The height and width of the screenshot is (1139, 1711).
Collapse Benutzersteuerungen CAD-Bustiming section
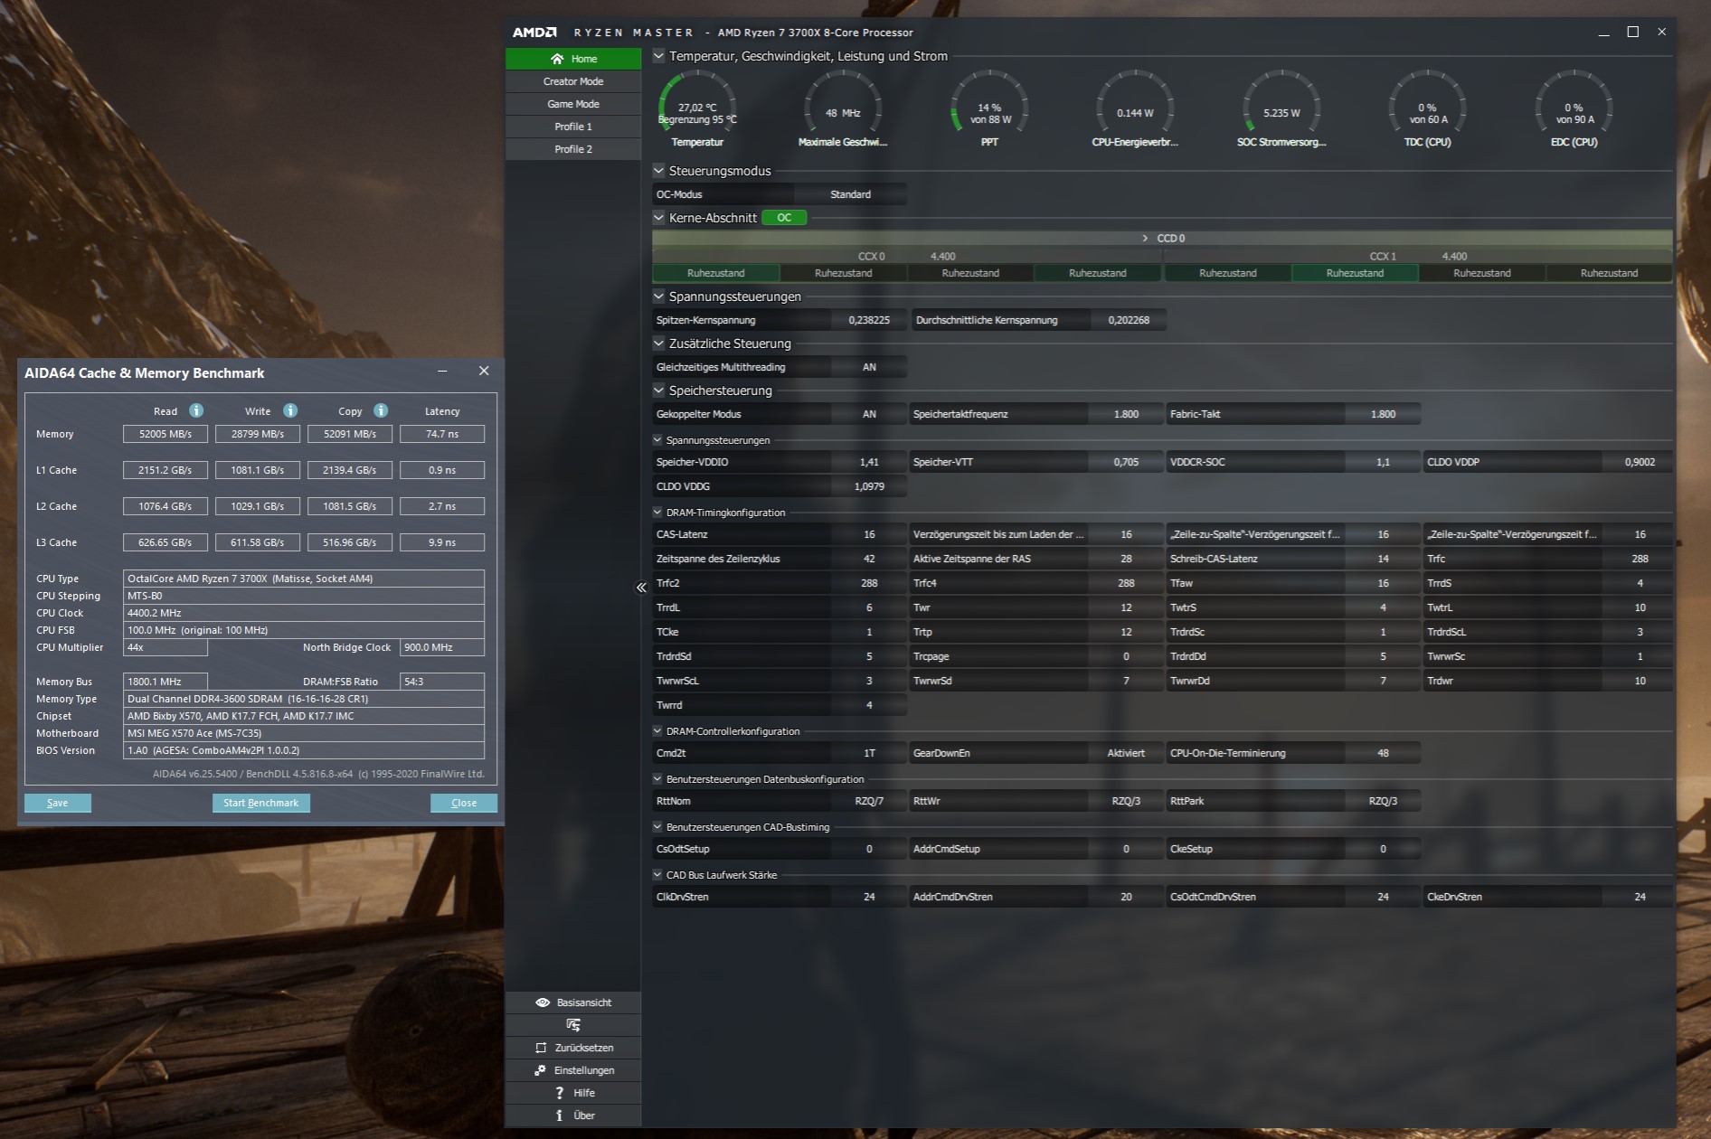[x=657, y=827]
